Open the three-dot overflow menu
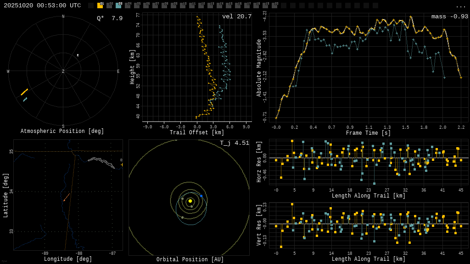 [461, 6]
